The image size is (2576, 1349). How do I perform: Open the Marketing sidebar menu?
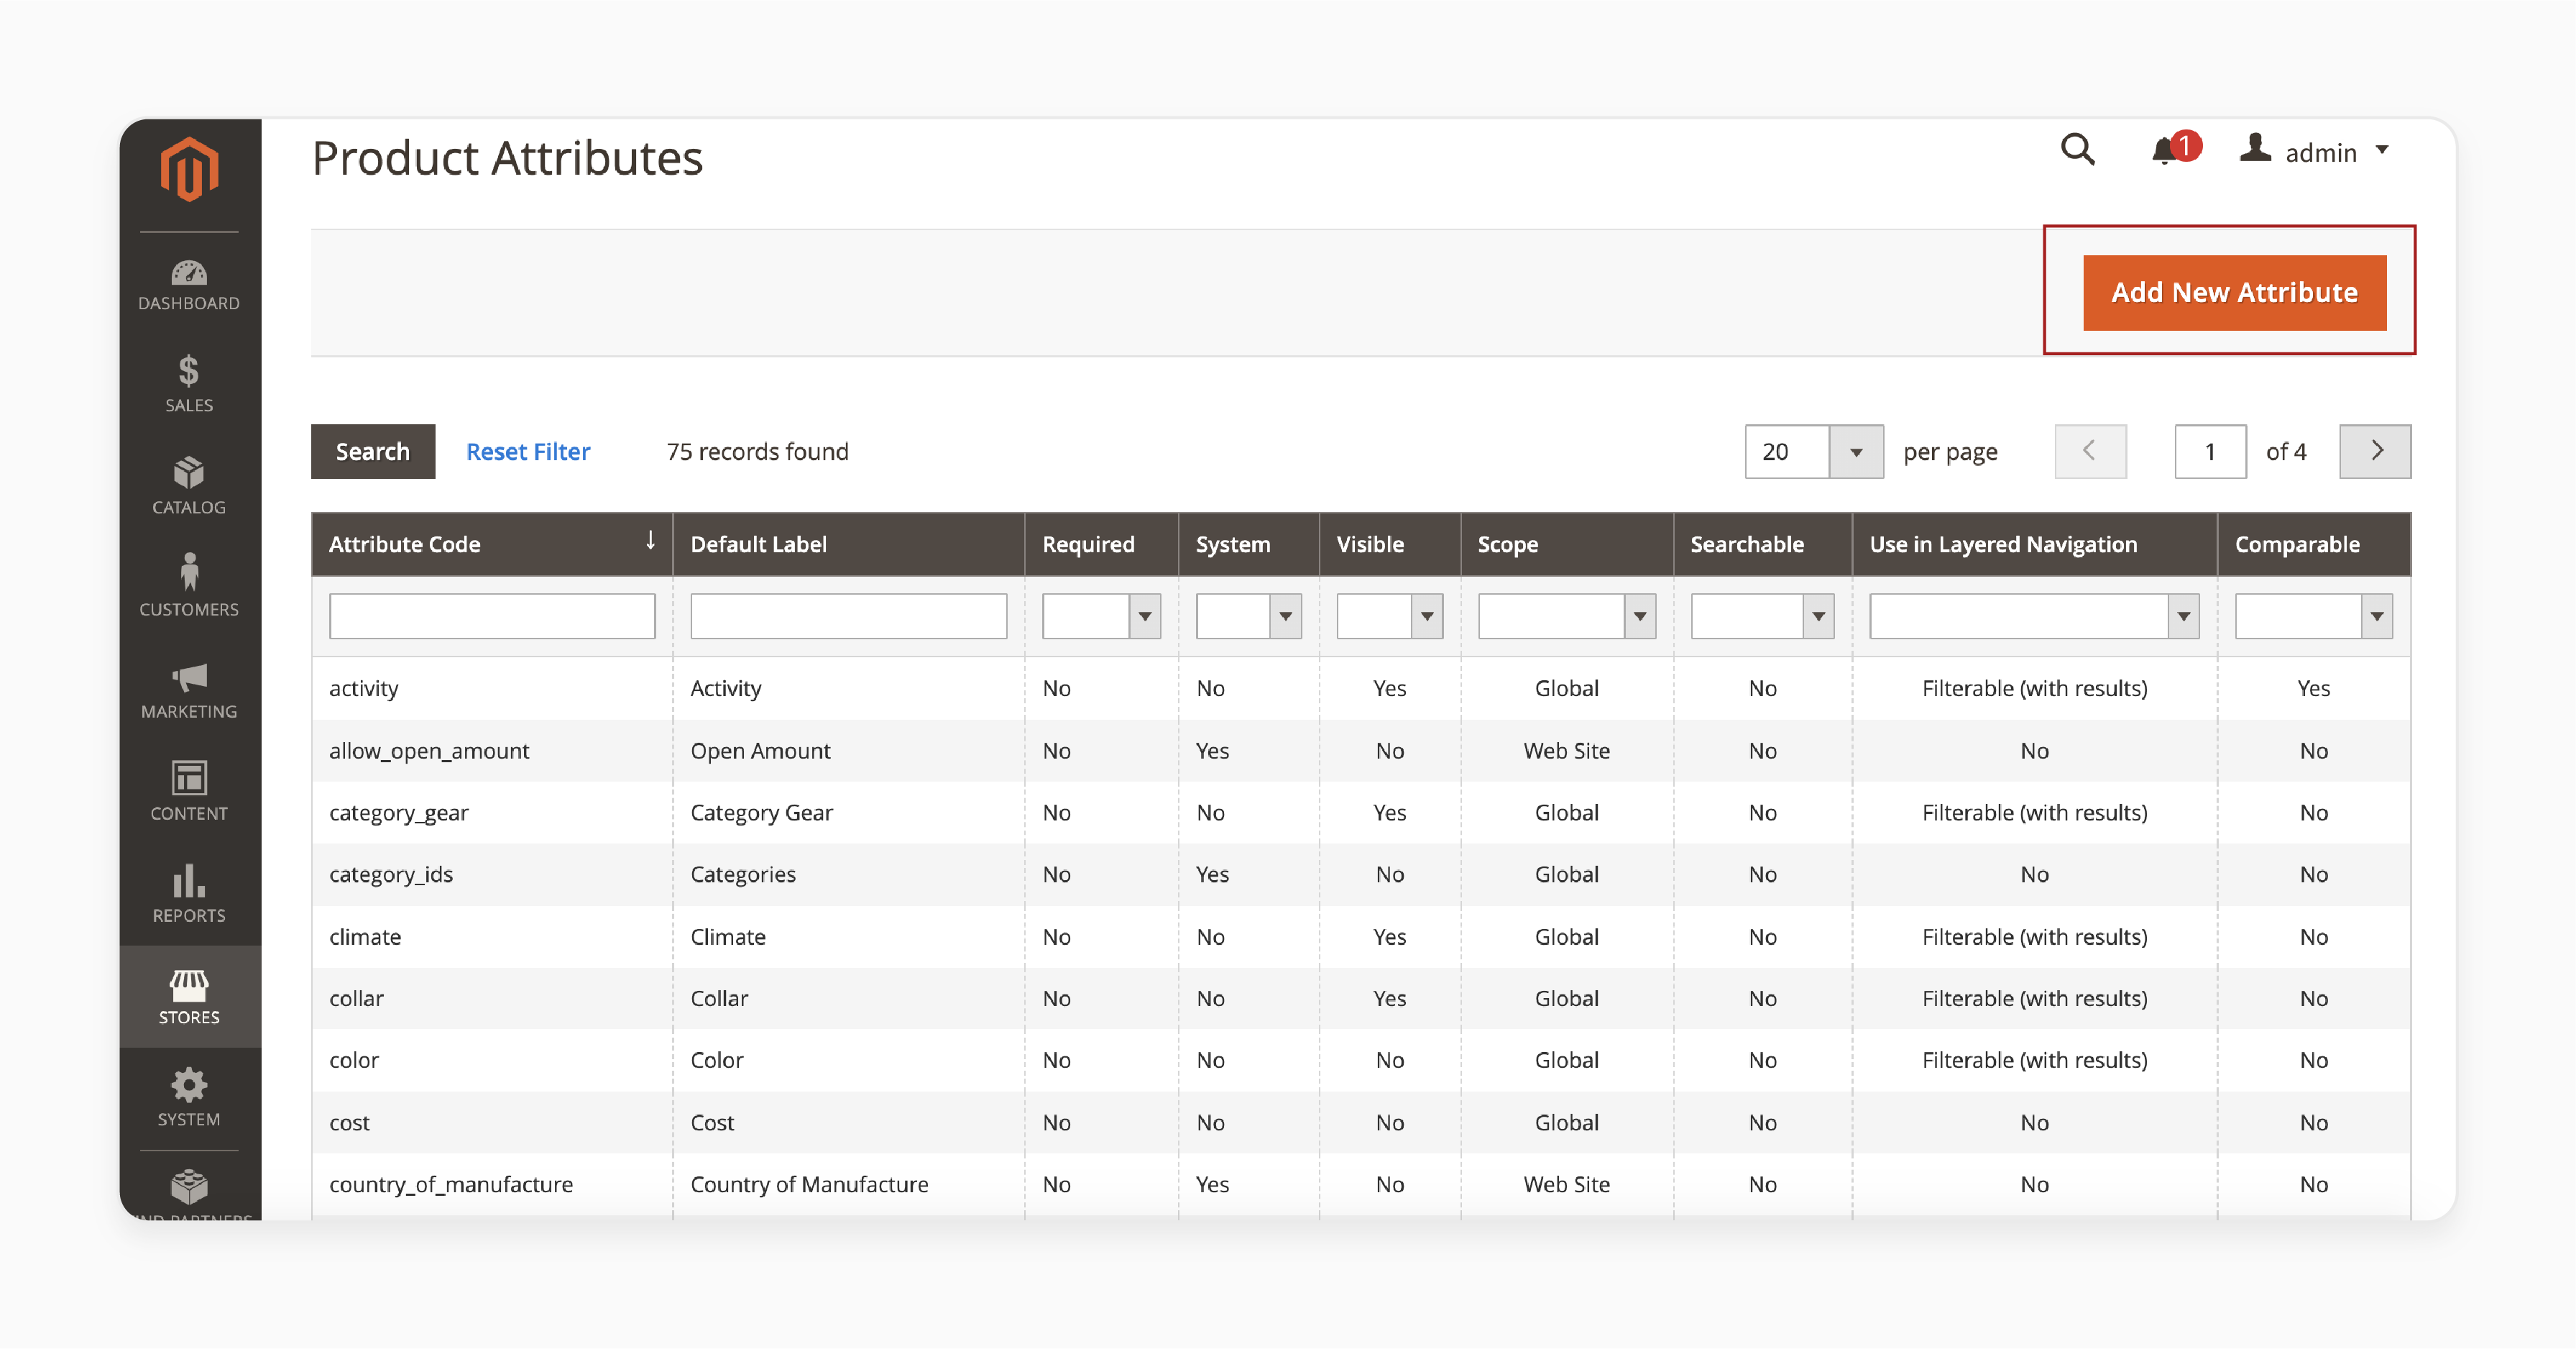[x=189, y=690]
